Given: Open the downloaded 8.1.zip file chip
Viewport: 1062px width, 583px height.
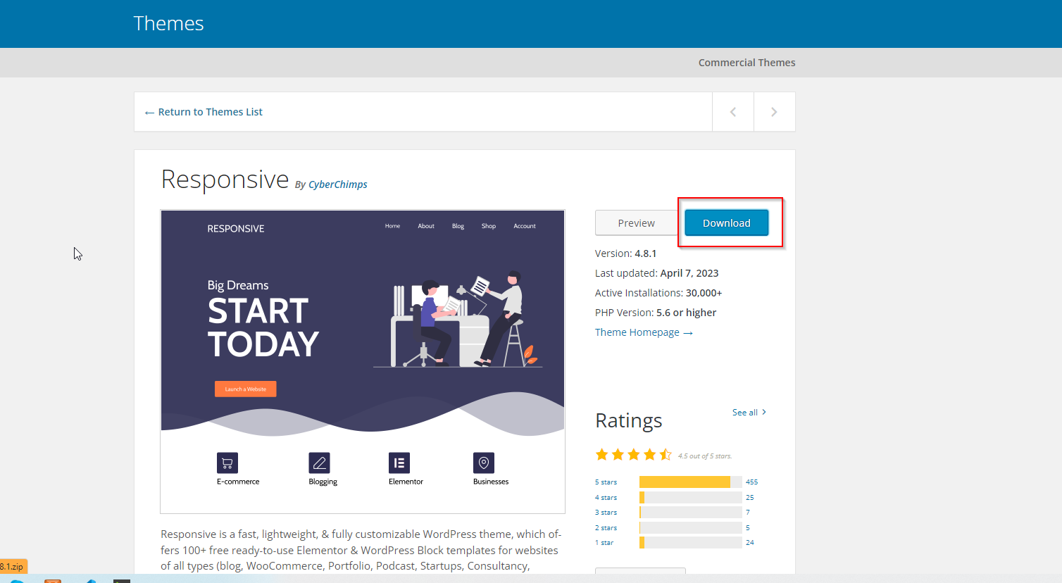Looking at the screenshot, I should pyautogui.click(x=13, y=566).
